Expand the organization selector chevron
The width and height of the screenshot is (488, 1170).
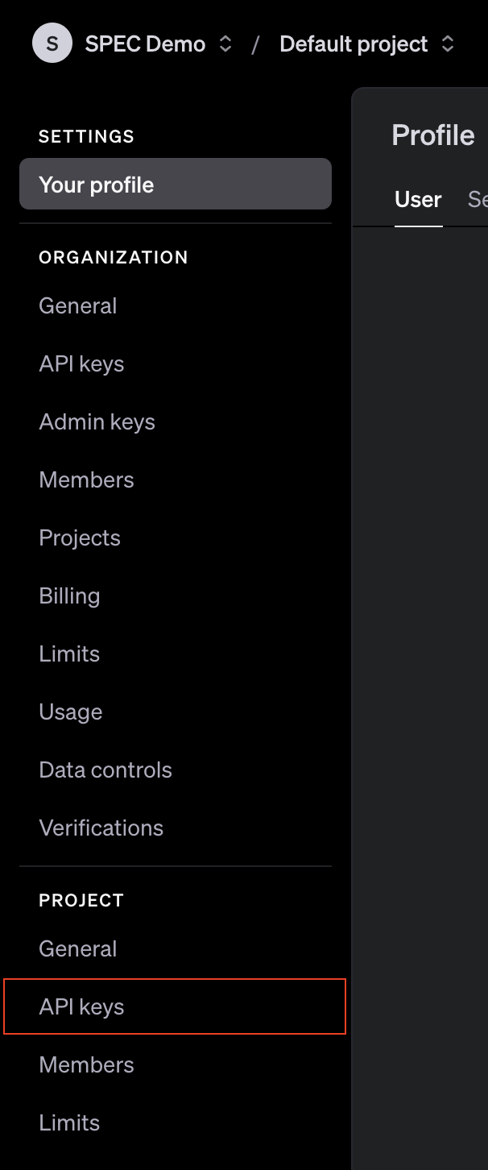(x=228, y=44)
